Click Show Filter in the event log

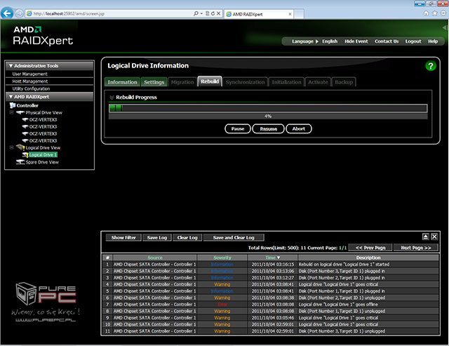click(x=123, y=237)
